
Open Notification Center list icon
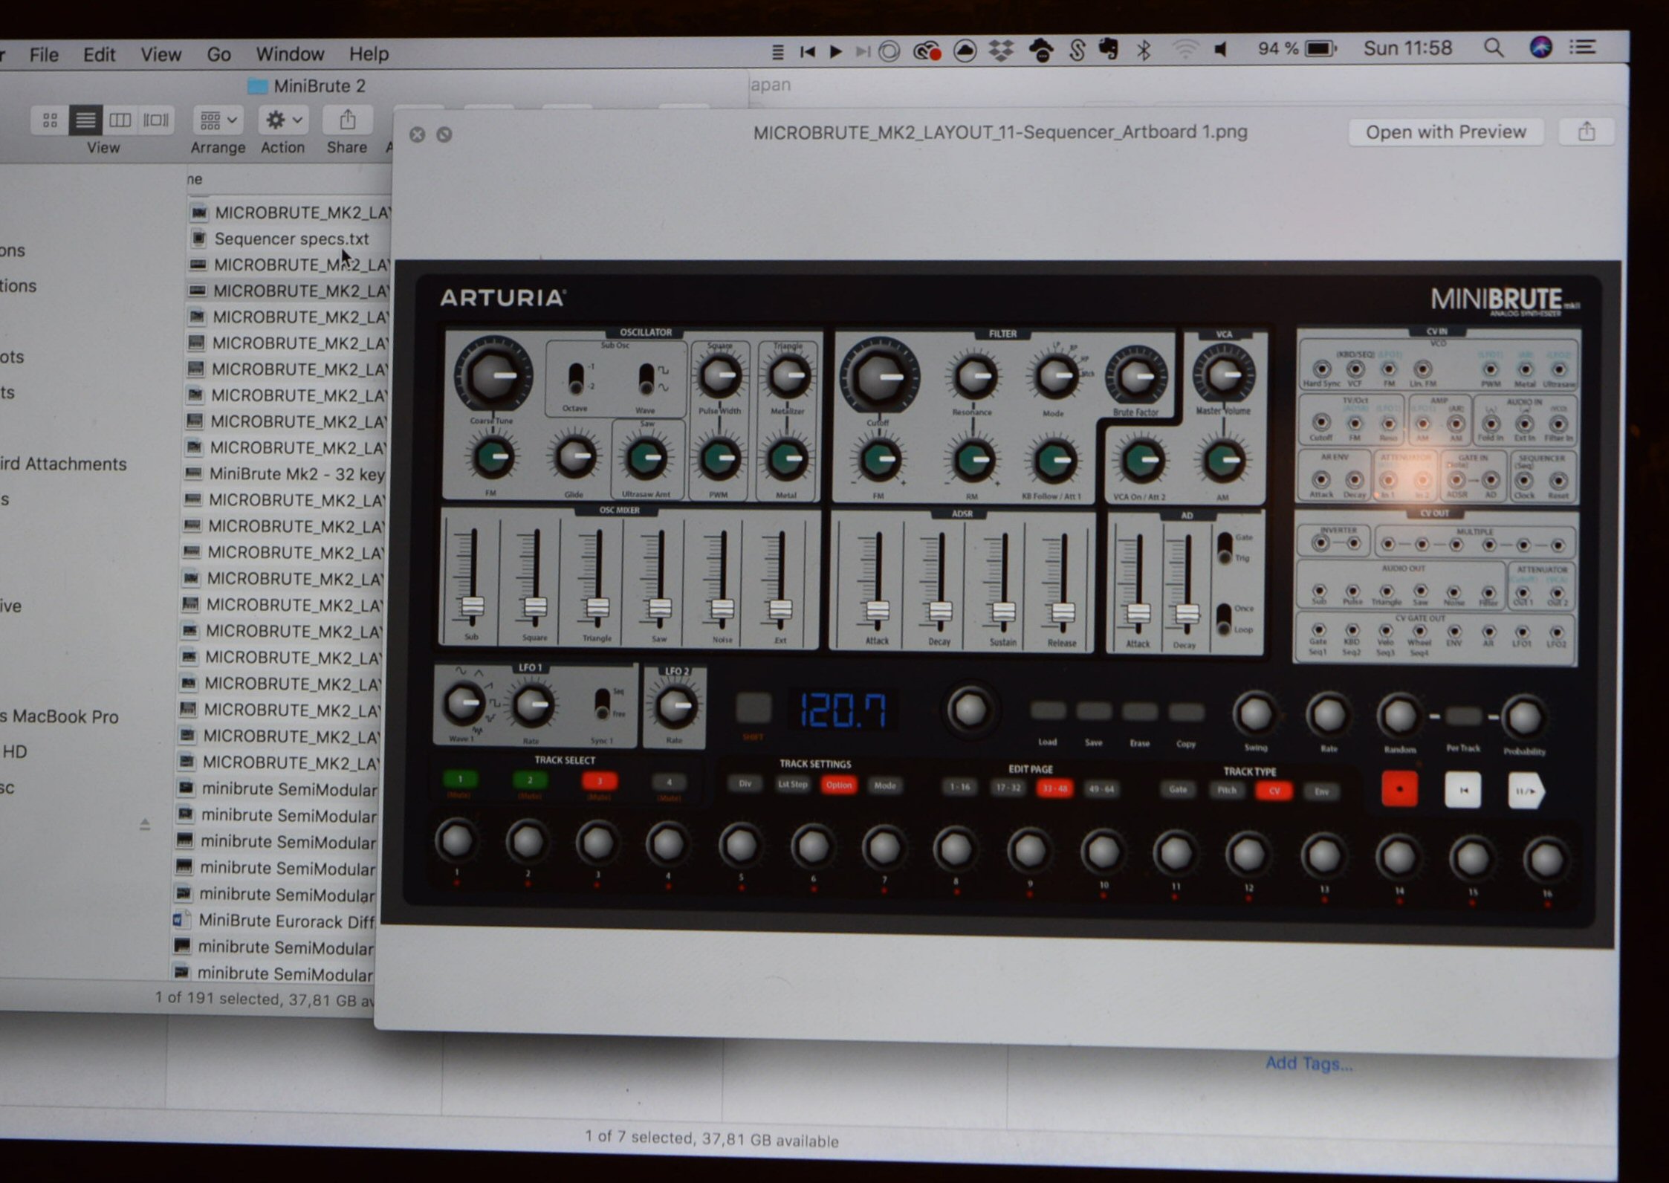coord(1584,48)
